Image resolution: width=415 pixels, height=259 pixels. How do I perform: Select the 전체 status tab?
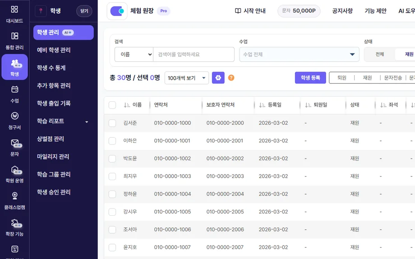380,54
